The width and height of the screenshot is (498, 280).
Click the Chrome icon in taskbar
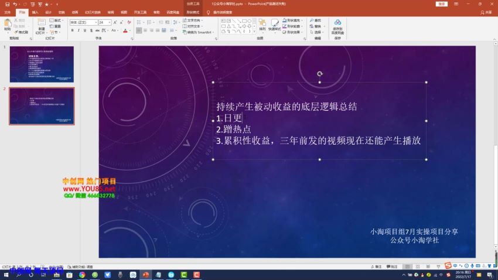click(x=82, y=275)
